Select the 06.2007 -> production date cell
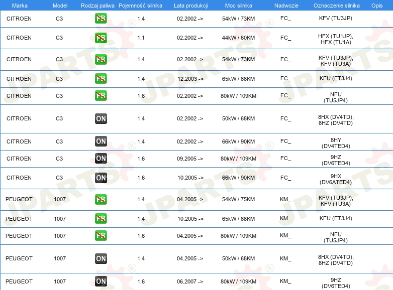Viewport: 393px width, 290px height. pos(190,281)
